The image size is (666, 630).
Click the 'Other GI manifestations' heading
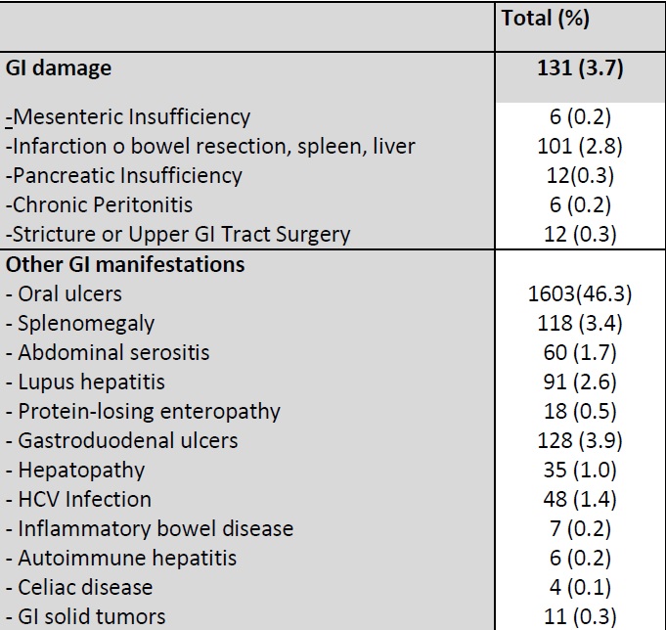point(125,264)
